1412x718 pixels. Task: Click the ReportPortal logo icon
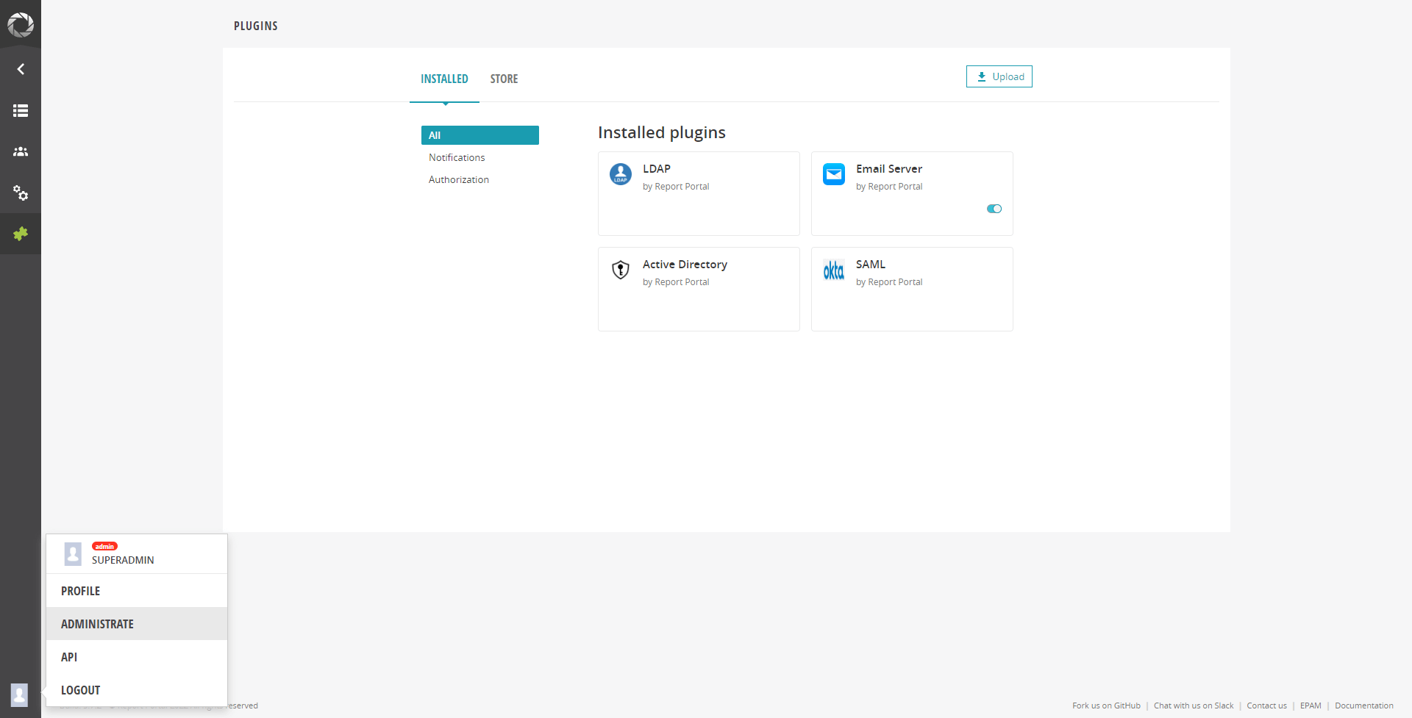[20, 24]
